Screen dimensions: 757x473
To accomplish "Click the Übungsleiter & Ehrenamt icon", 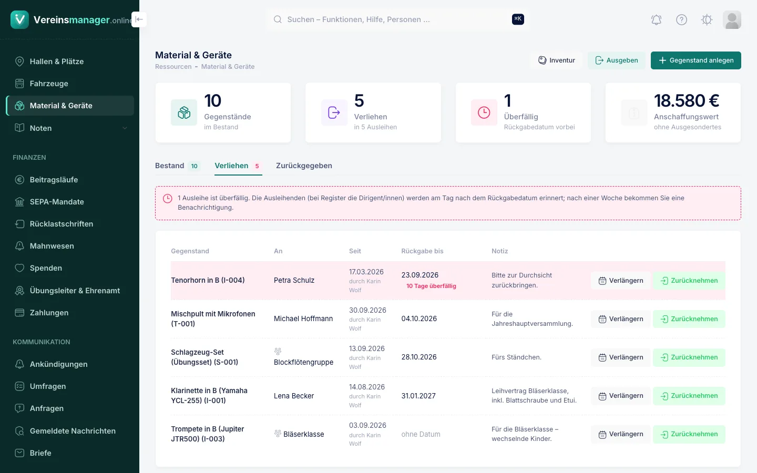I will coord(19,291).
